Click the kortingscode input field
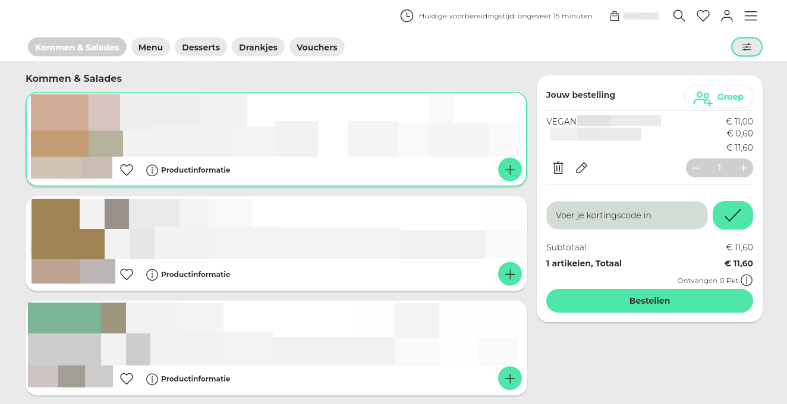This screenshot has height=404, width=787. (627, 215)
